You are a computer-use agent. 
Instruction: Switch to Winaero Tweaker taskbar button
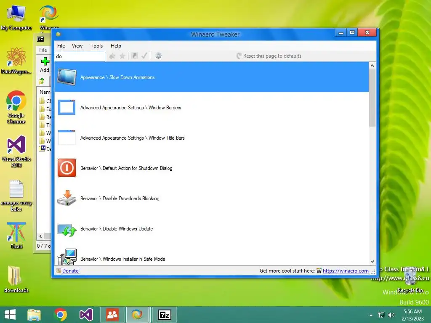click(138, 315)
